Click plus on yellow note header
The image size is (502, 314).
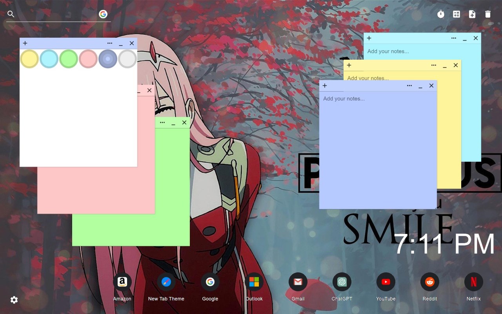coord(349,65)
